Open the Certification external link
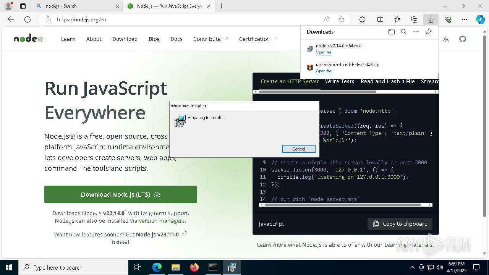489x275 pixels. coord(258,39)
